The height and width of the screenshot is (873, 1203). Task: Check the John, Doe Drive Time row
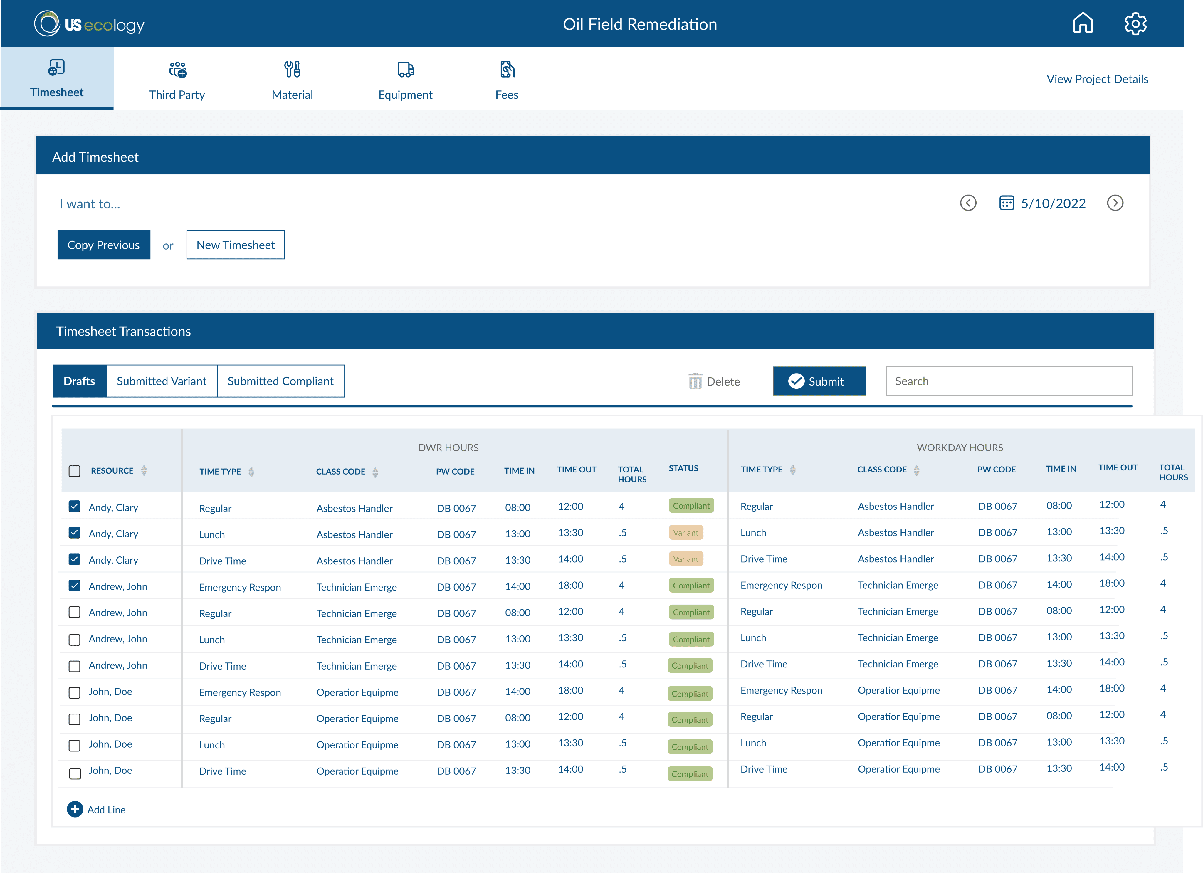75,773
